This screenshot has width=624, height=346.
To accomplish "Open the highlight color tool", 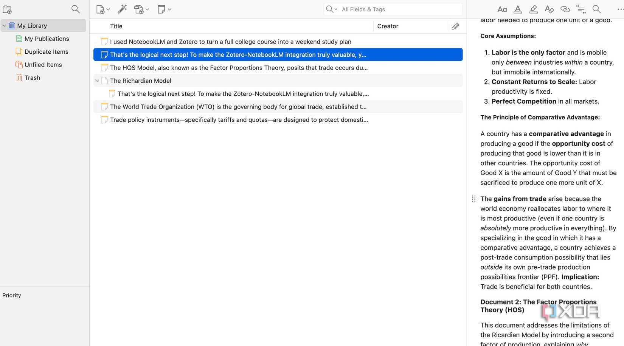I will coord(533,9).
